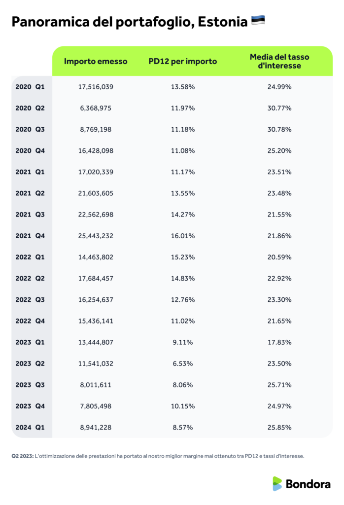Screen dimensions: 344x505
Task: Click the Bondora logo icon
Action: 277,484
